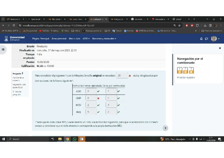The height and width of the screenshot is (158, 224).
Task: Bookmark this page with the star icon
Action: click(179, 26)
